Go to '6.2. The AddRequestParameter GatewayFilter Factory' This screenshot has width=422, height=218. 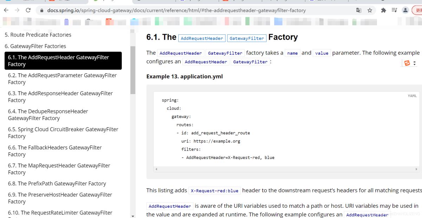(x=62, y=79)
